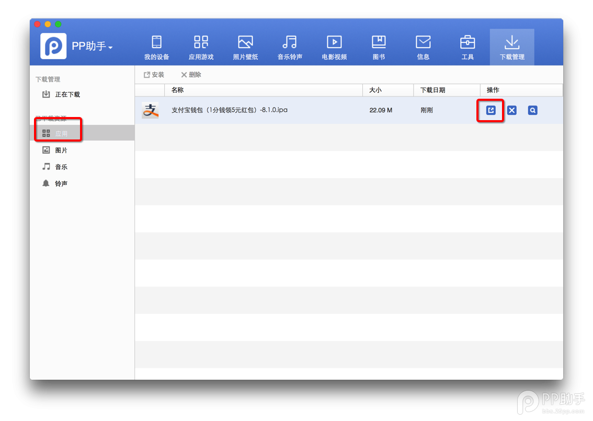This screenshot has height=421, width=593.
Task: Click the 22.09 M size value
Action: click(x=381, y=110)
